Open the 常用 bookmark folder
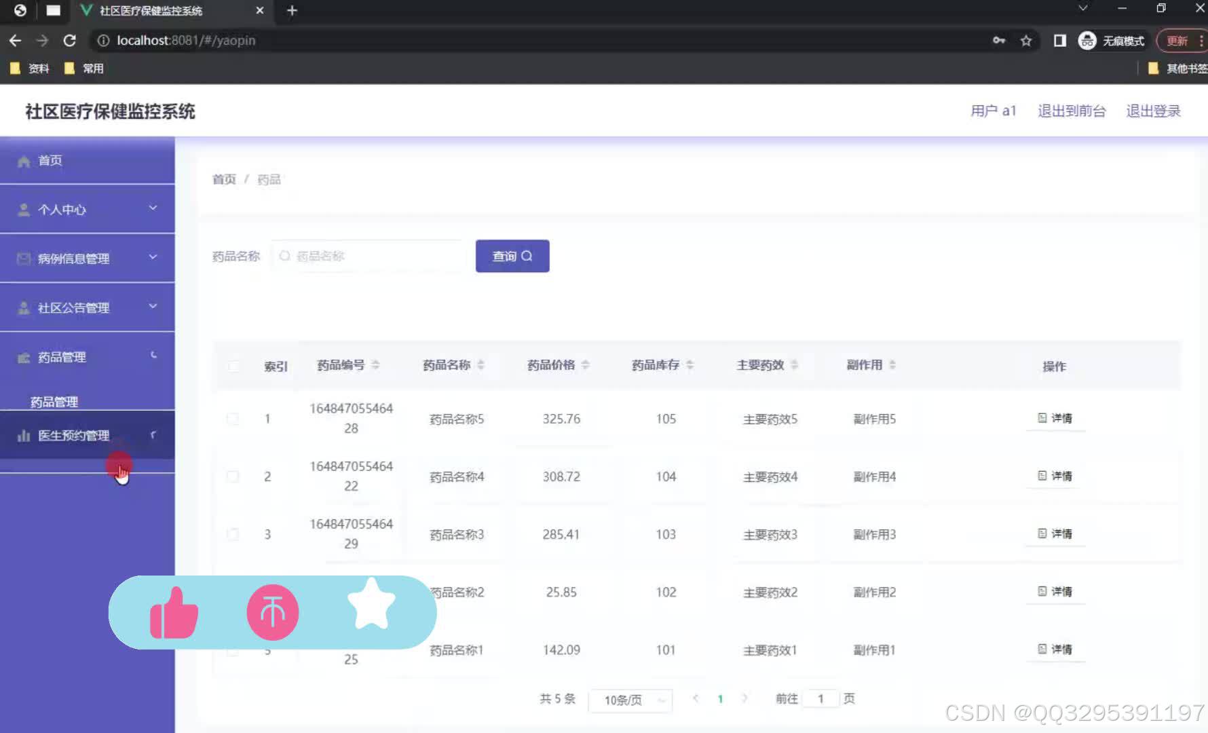Screen dimensions: 1208x733 83,69
